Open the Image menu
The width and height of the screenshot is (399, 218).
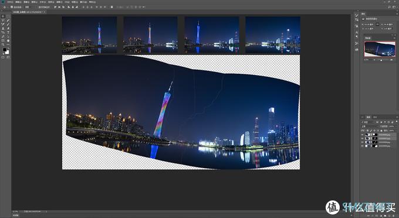pyautogui.click(x=26, y=2)
